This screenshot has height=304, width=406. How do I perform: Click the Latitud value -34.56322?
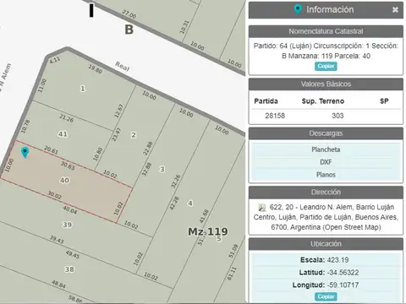343,273
